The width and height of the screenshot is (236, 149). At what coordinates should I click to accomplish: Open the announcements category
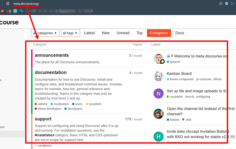[52, 55]
